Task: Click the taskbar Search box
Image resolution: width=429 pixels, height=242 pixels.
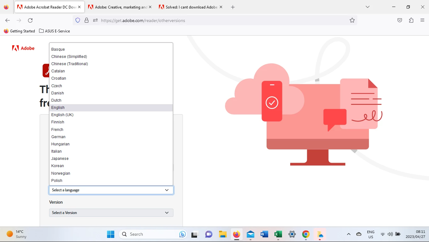Action: pyautogui.click(x=153, y=234)
